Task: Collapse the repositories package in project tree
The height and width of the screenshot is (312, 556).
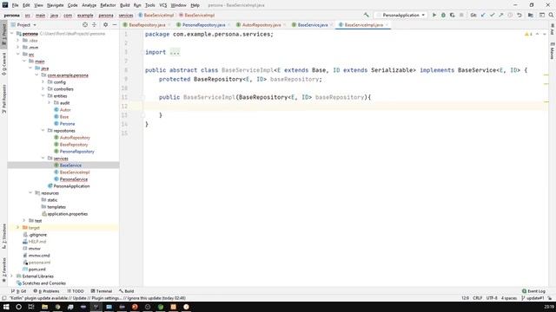Action: pos(43,131)
